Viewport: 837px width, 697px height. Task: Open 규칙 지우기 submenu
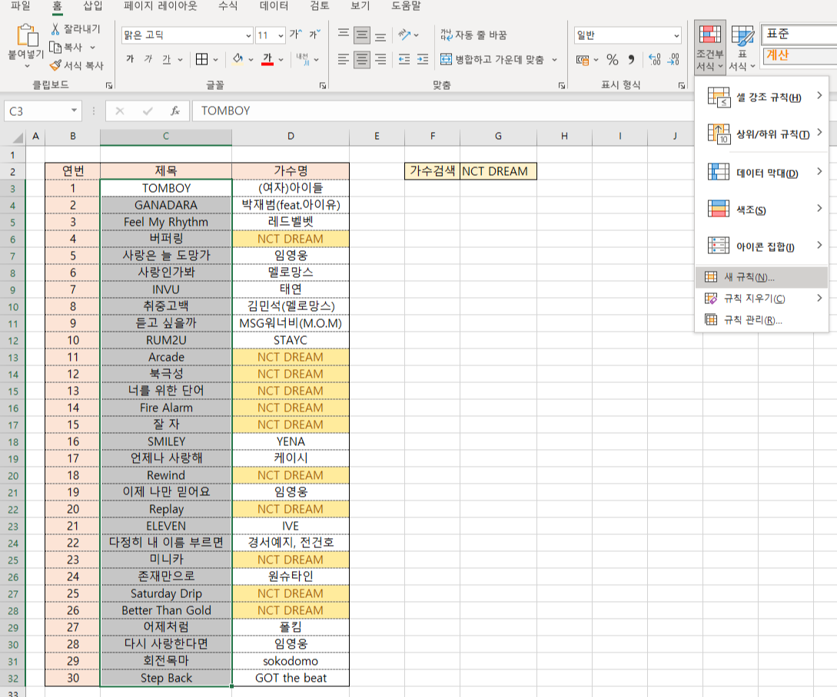(x=762, y=298)
